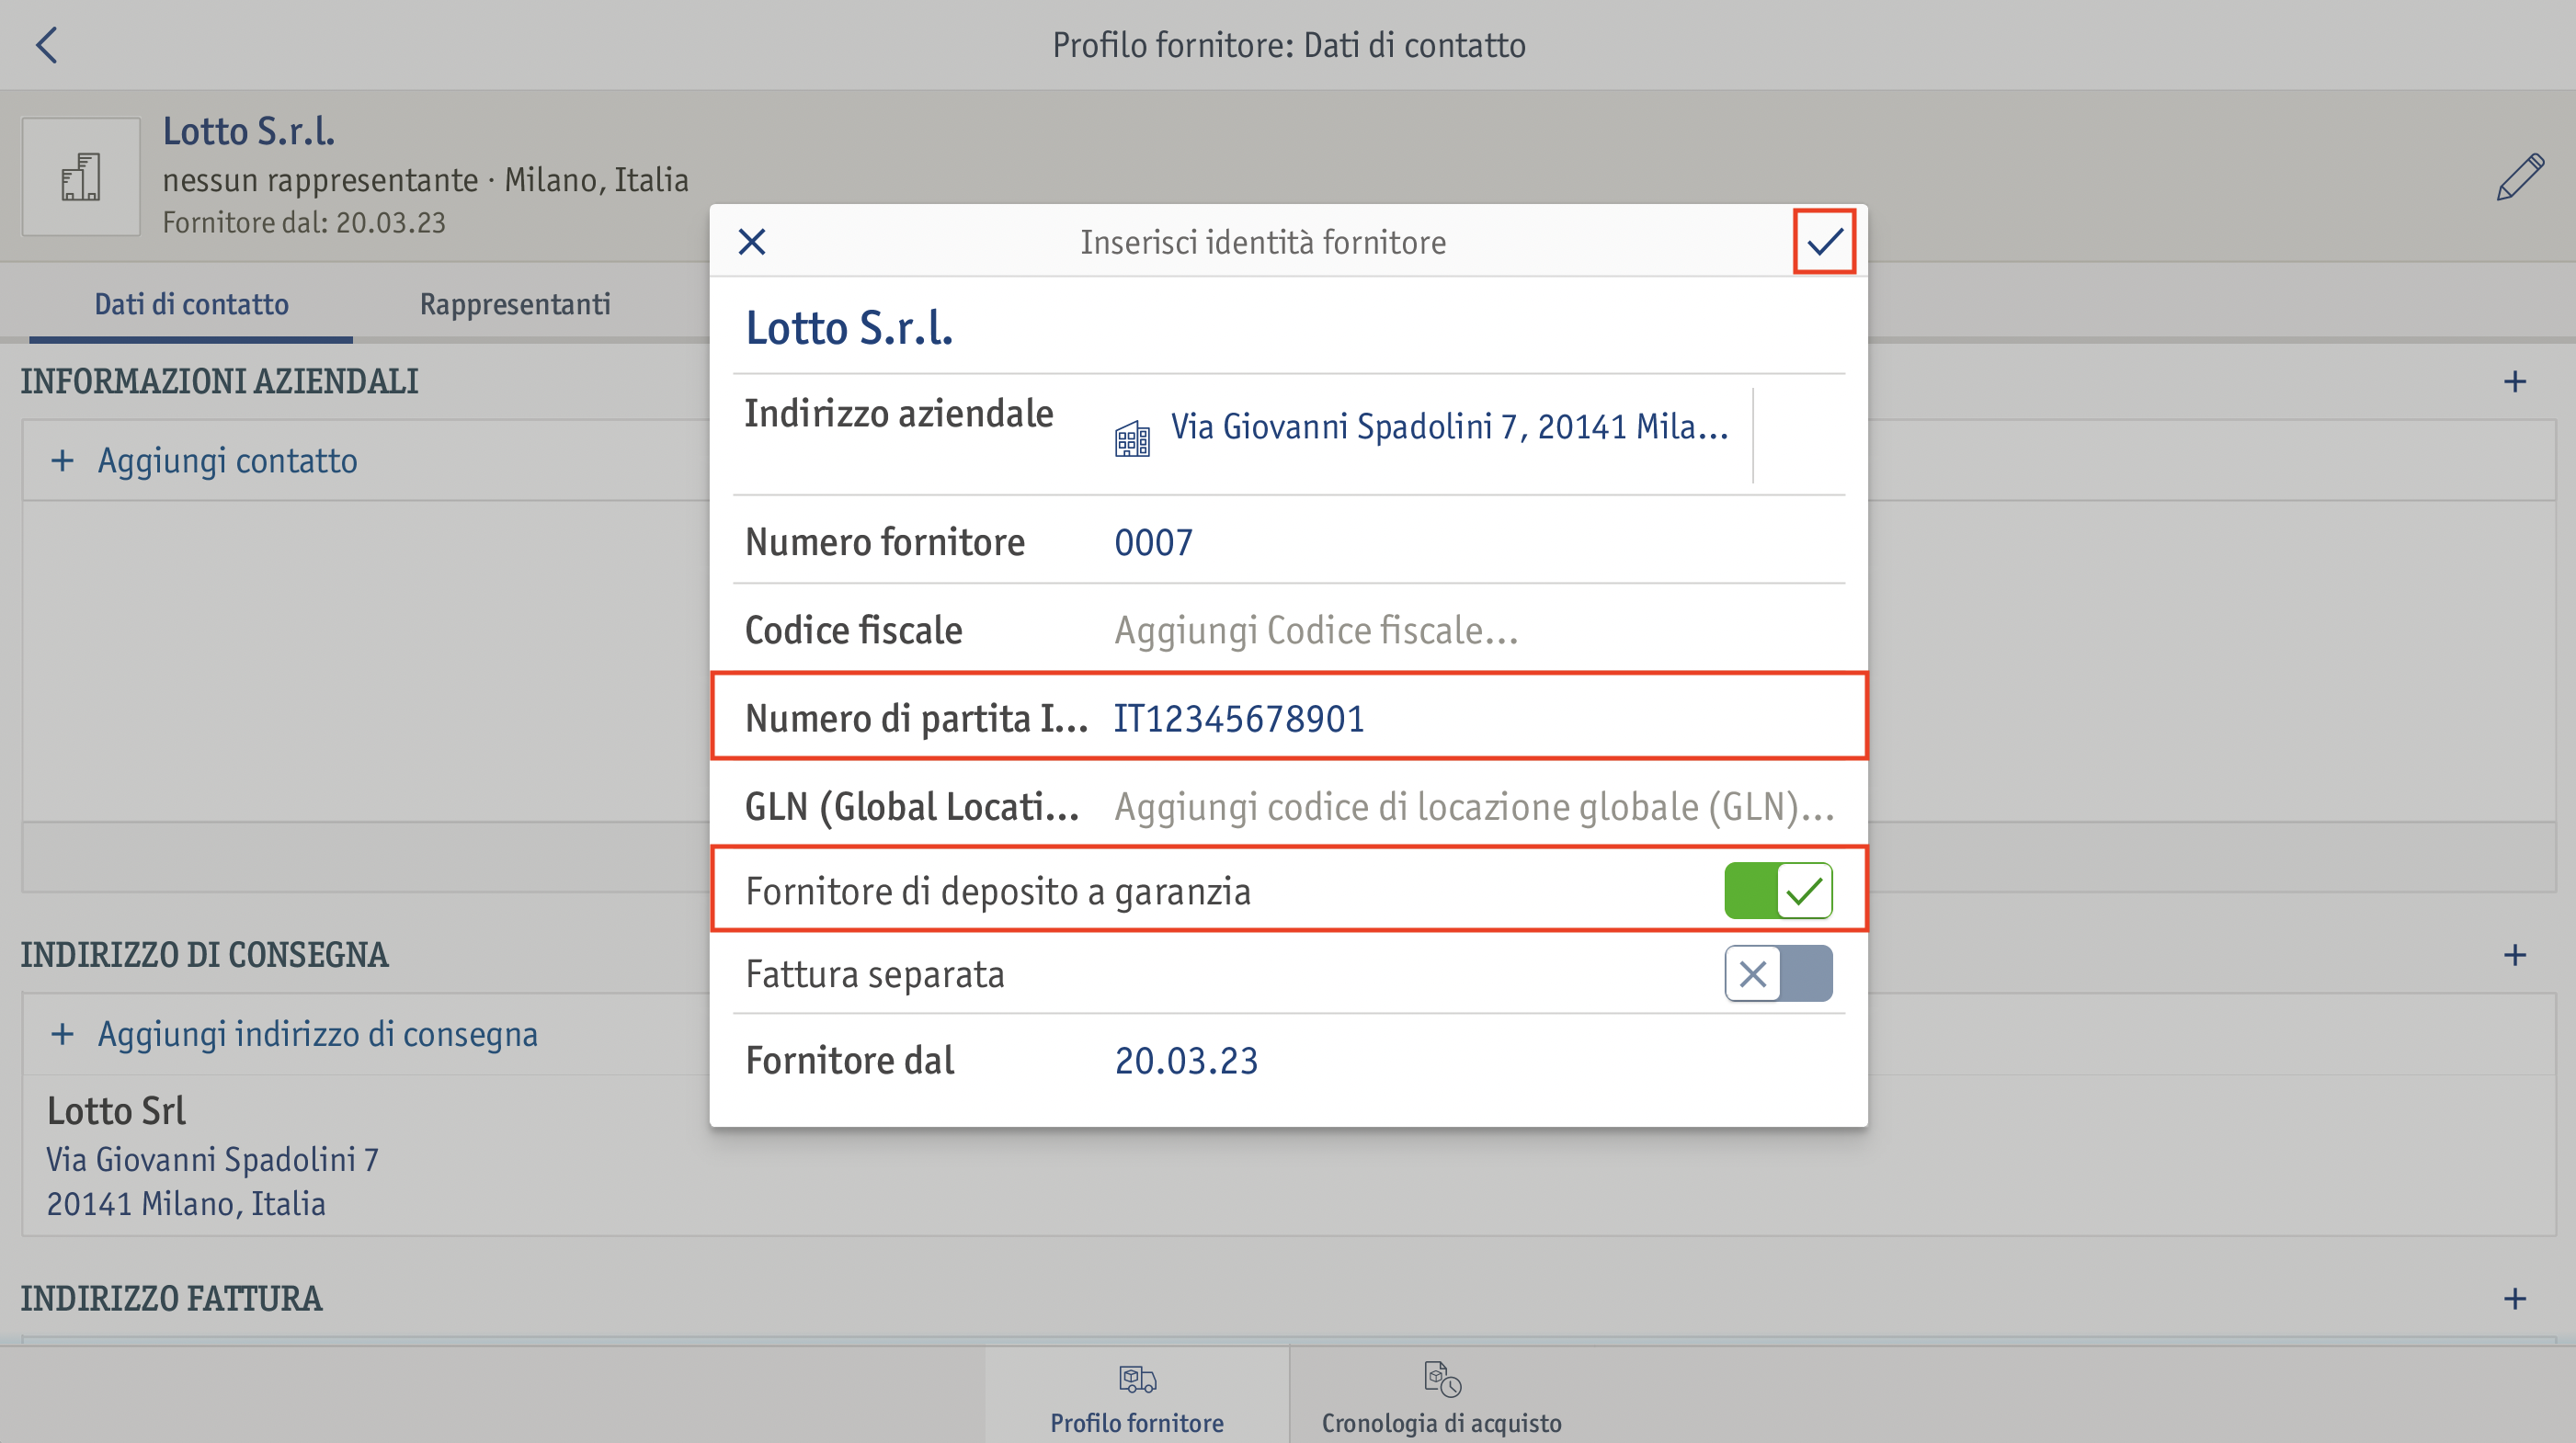Screen dimensions: 2576x1443
Task: Click 'Fornitore dal: 20.03.23' header text
Action: point(304,222)
